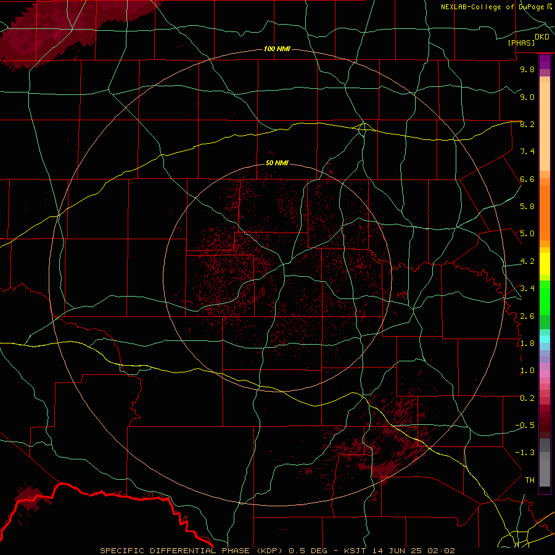Click the 9.0 scale value
The image size is (555, 555).
[x=527, y=97]
